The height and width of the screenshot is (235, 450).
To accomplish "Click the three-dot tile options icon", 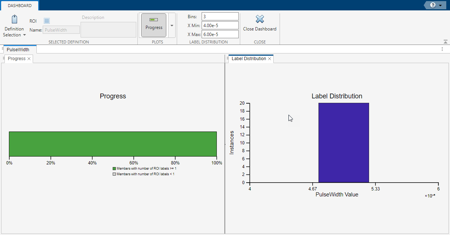I will coord(442,49).
